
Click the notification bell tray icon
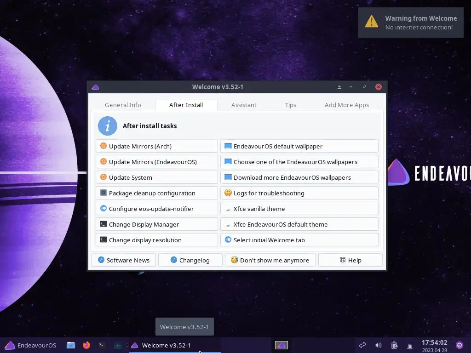pyautogui.click(x=410, y=346)
